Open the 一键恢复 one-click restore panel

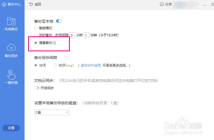[11, 77]
